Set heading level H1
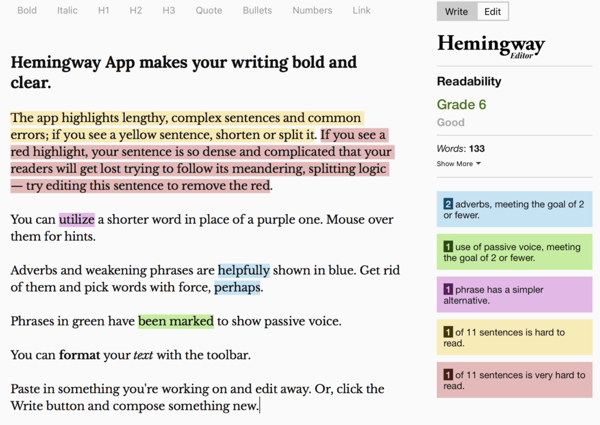The height and width of the screenshot is (425, 600). click(x=104, y=11)
